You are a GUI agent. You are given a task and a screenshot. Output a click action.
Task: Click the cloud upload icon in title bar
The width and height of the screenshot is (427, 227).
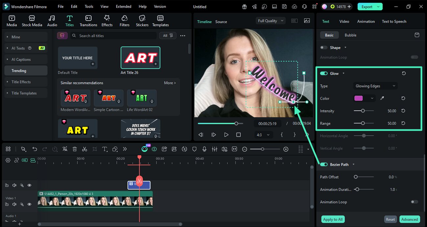click(x=294, y=7)
